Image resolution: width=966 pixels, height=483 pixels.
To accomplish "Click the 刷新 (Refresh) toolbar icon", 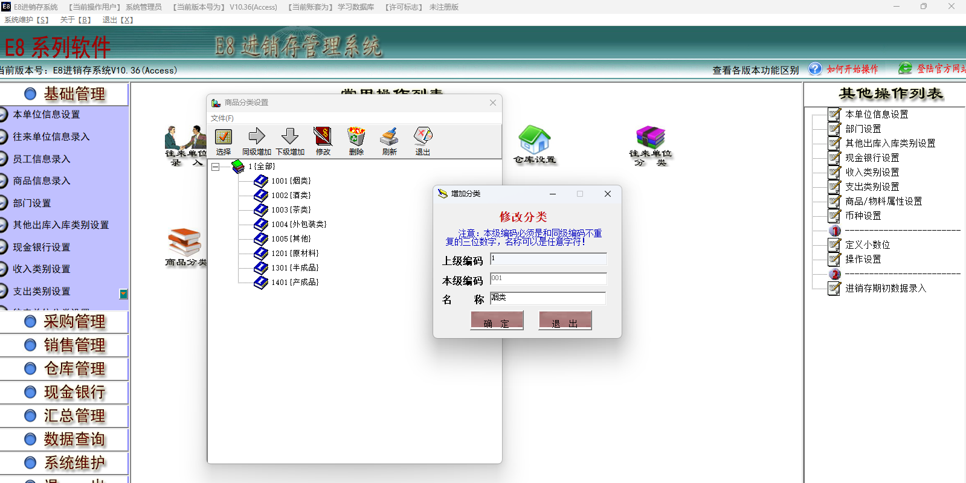I will coord(389,136).
